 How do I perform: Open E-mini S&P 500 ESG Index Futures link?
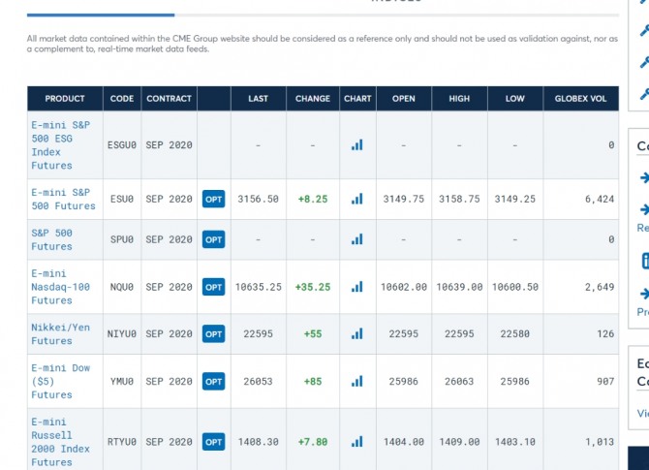pos(60,145)
